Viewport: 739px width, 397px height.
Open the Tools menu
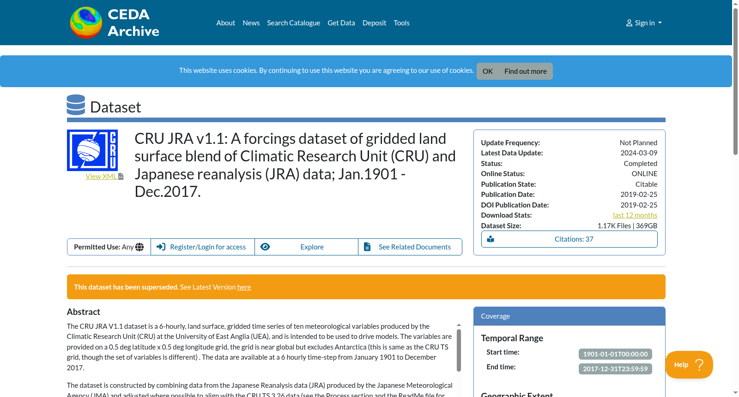click(402, 23)
